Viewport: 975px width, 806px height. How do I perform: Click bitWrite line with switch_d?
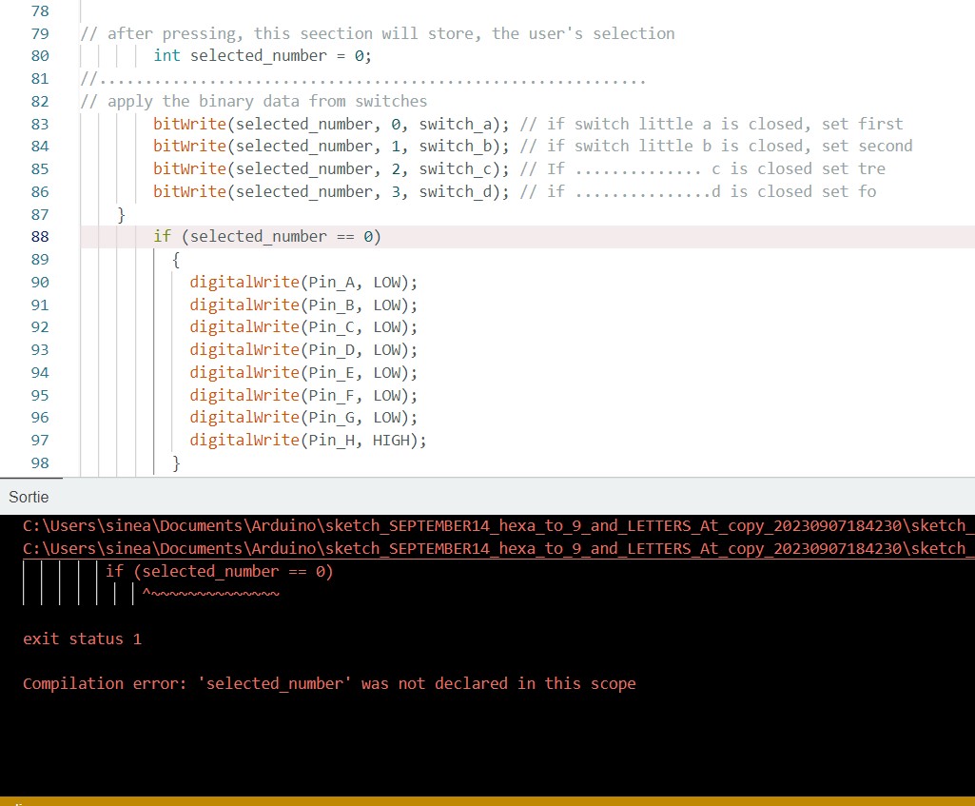pyautogui.click(x=515, y=191)
